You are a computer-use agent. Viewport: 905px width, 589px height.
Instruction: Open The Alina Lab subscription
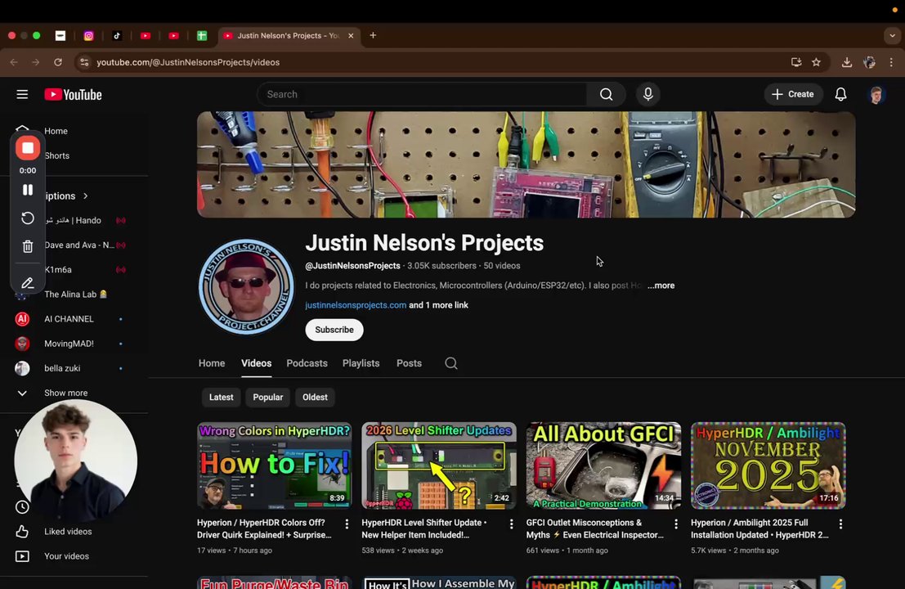[74, 294]
